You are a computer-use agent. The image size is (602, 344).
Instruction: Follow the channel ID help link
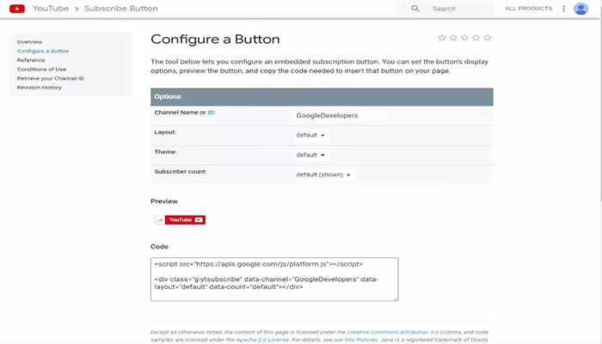212,113
